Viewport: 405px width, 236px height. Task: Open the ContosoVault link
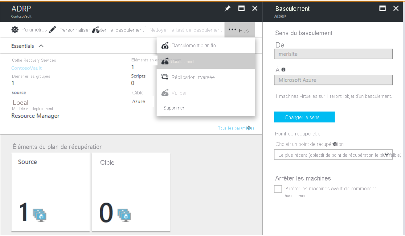click(27, 68)
